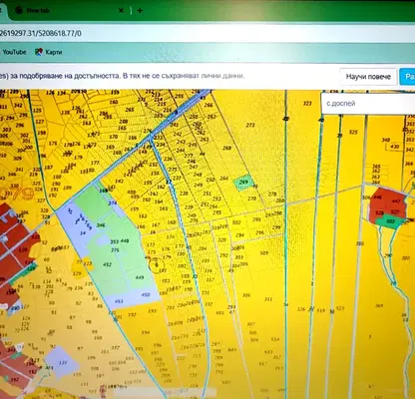The image size is (415, 399).
Task: Select lavender parcel 450 on map
Action: (146, 294)
